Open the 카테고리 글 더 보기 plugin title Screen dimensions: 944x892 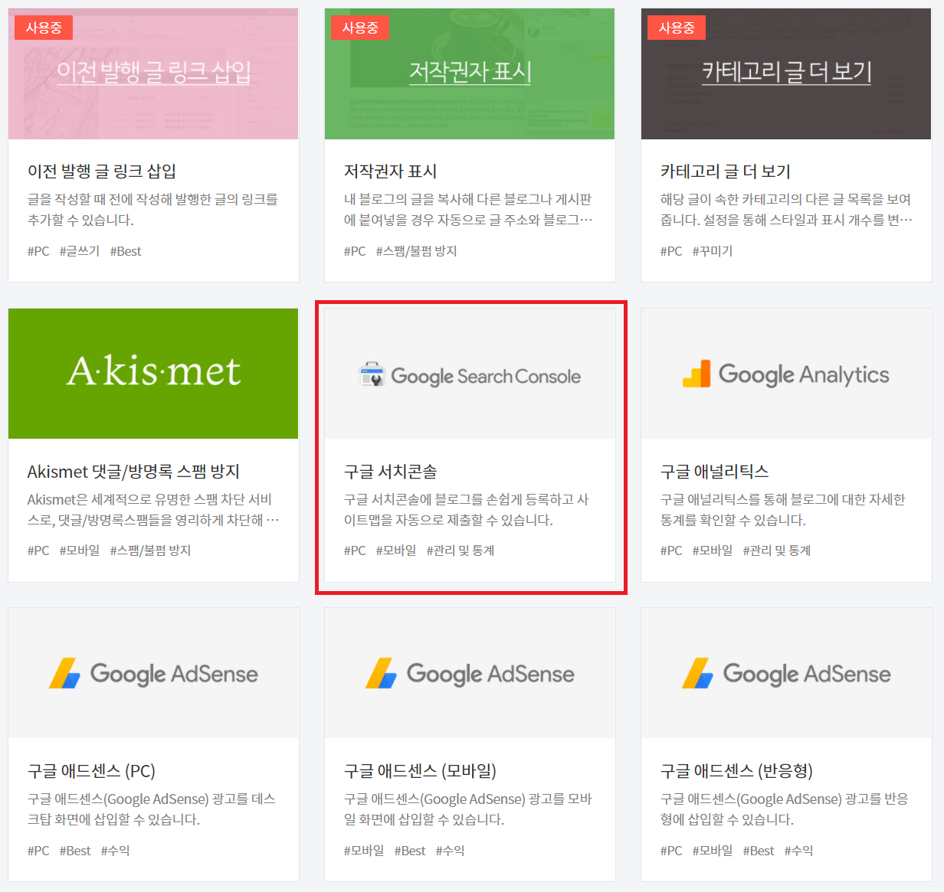(x=726, y=172)
